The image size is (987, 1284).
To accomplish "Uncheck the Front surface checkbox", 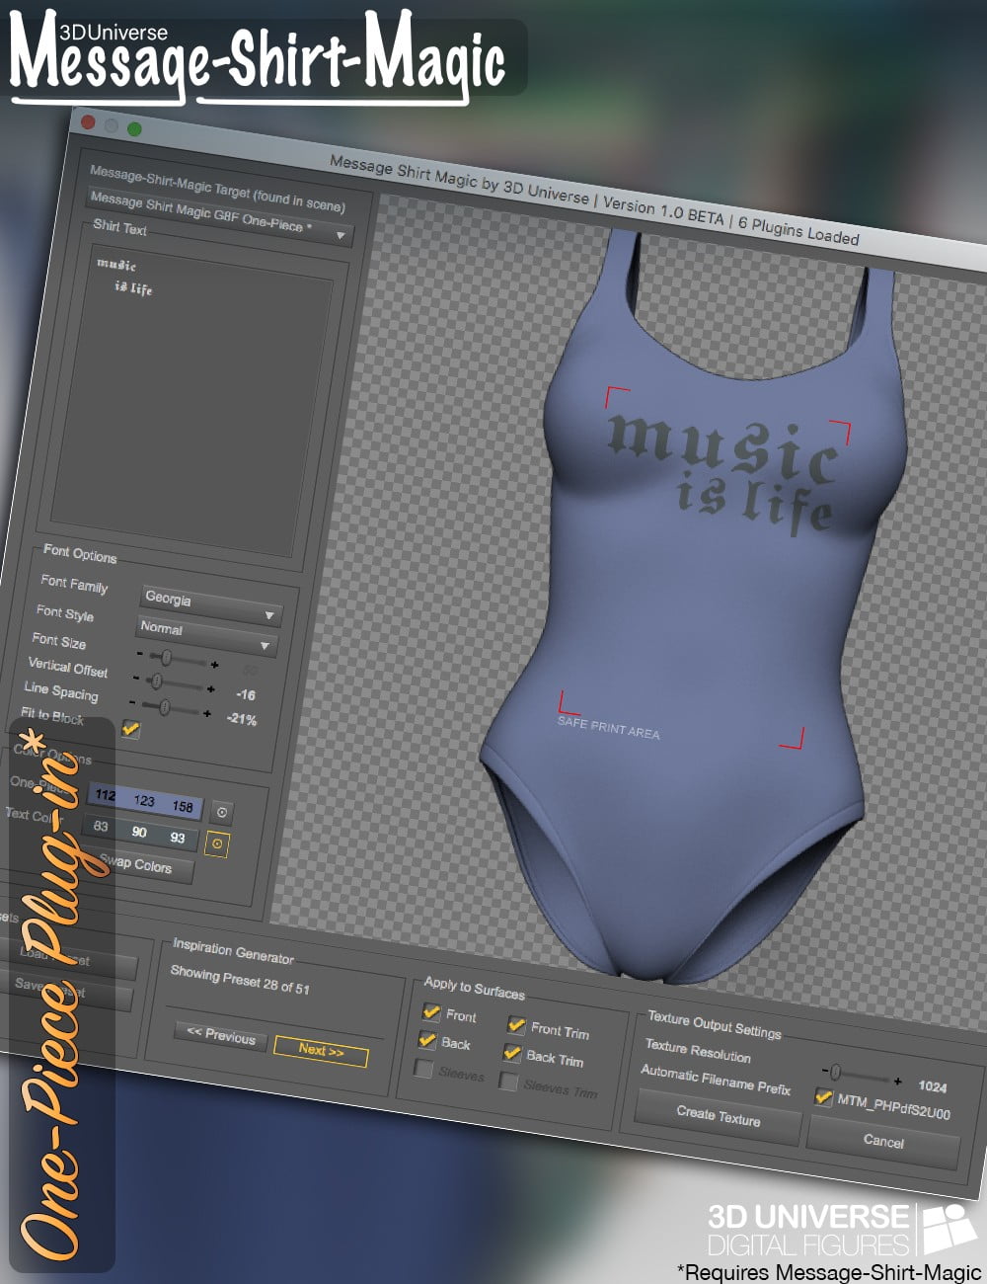I will coord(429,1013).
